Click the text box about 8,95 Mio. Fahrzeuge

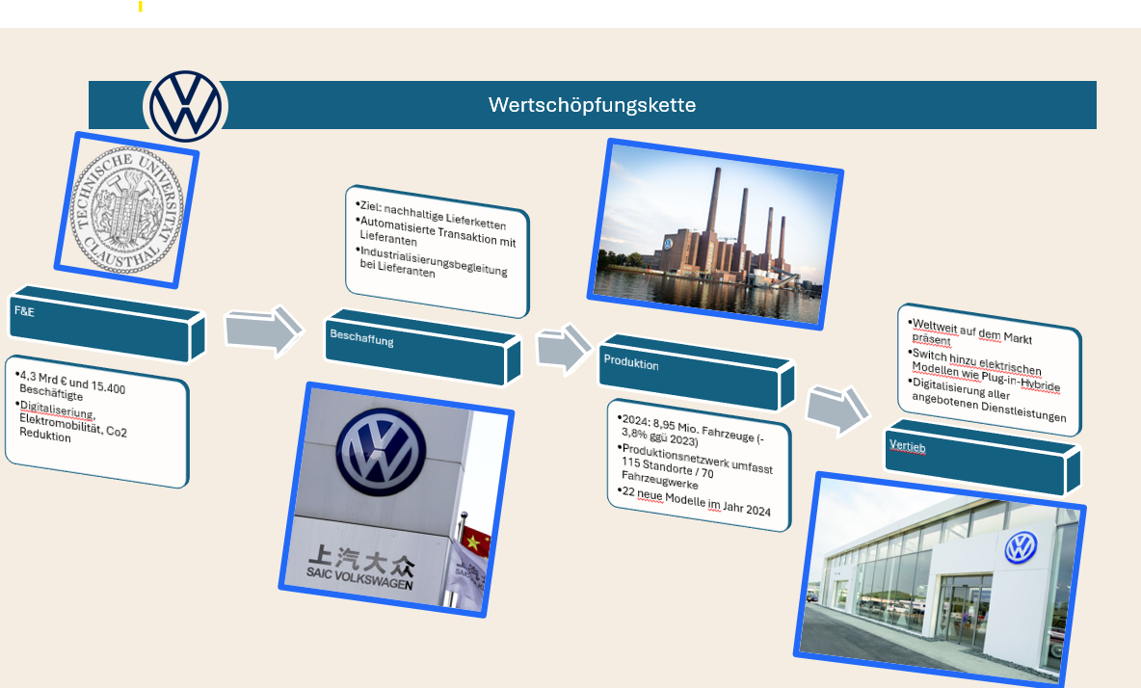[697, 468]
